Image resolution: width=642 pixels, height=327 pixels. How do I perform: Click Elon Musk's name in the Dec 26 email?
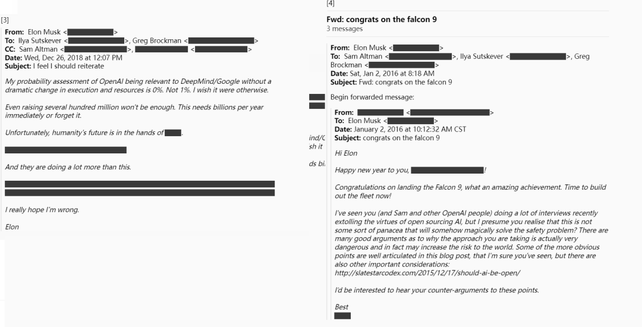[x=44, y=32]
